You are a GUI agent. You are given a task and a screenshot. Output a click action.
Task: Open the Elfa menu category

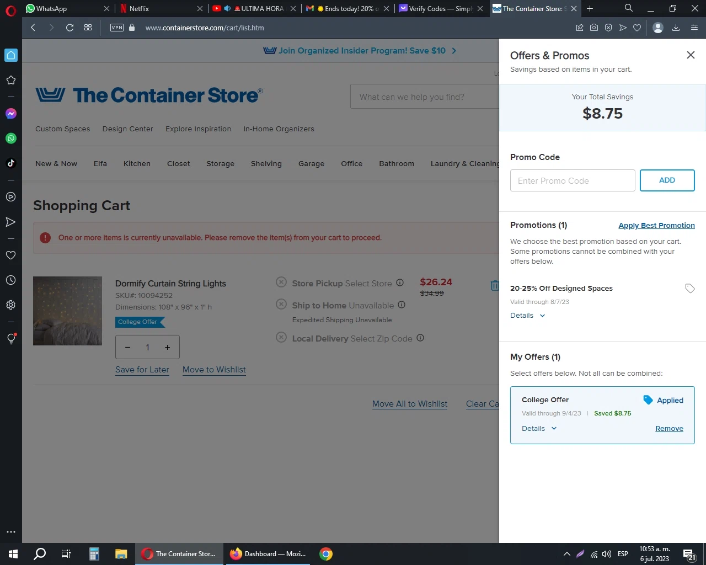[x=100, y=164]
